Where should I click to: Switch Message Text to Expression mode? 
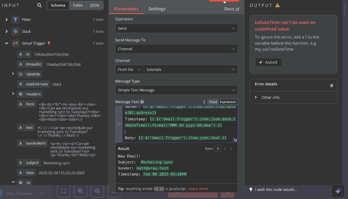228,102
